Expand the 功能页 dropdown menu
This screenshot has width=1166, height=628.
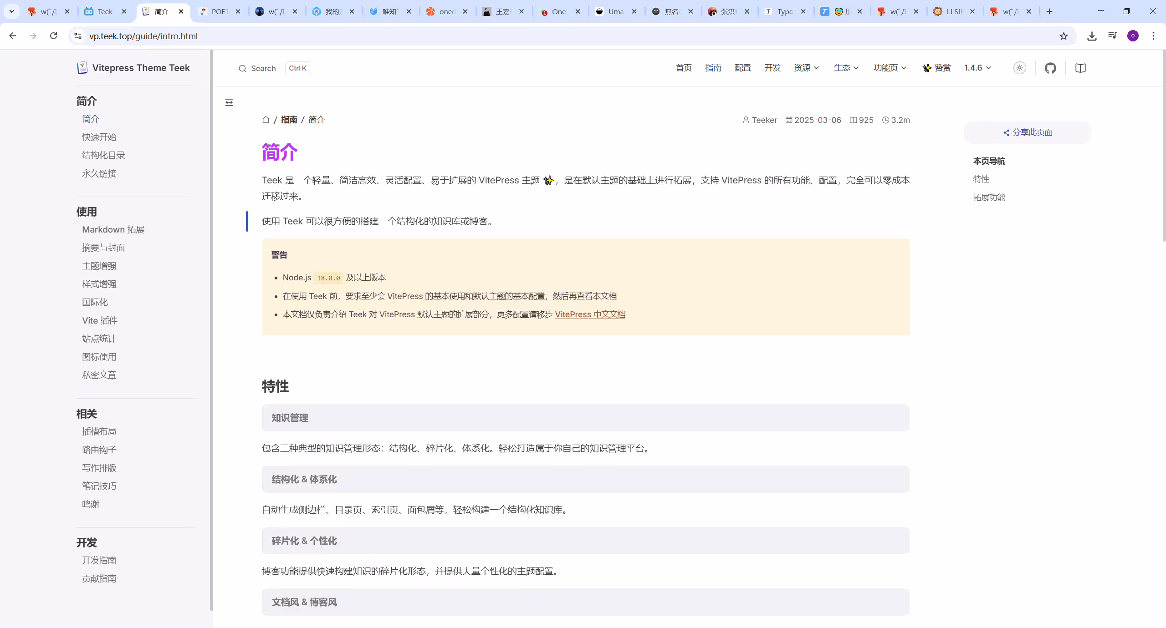890,68
